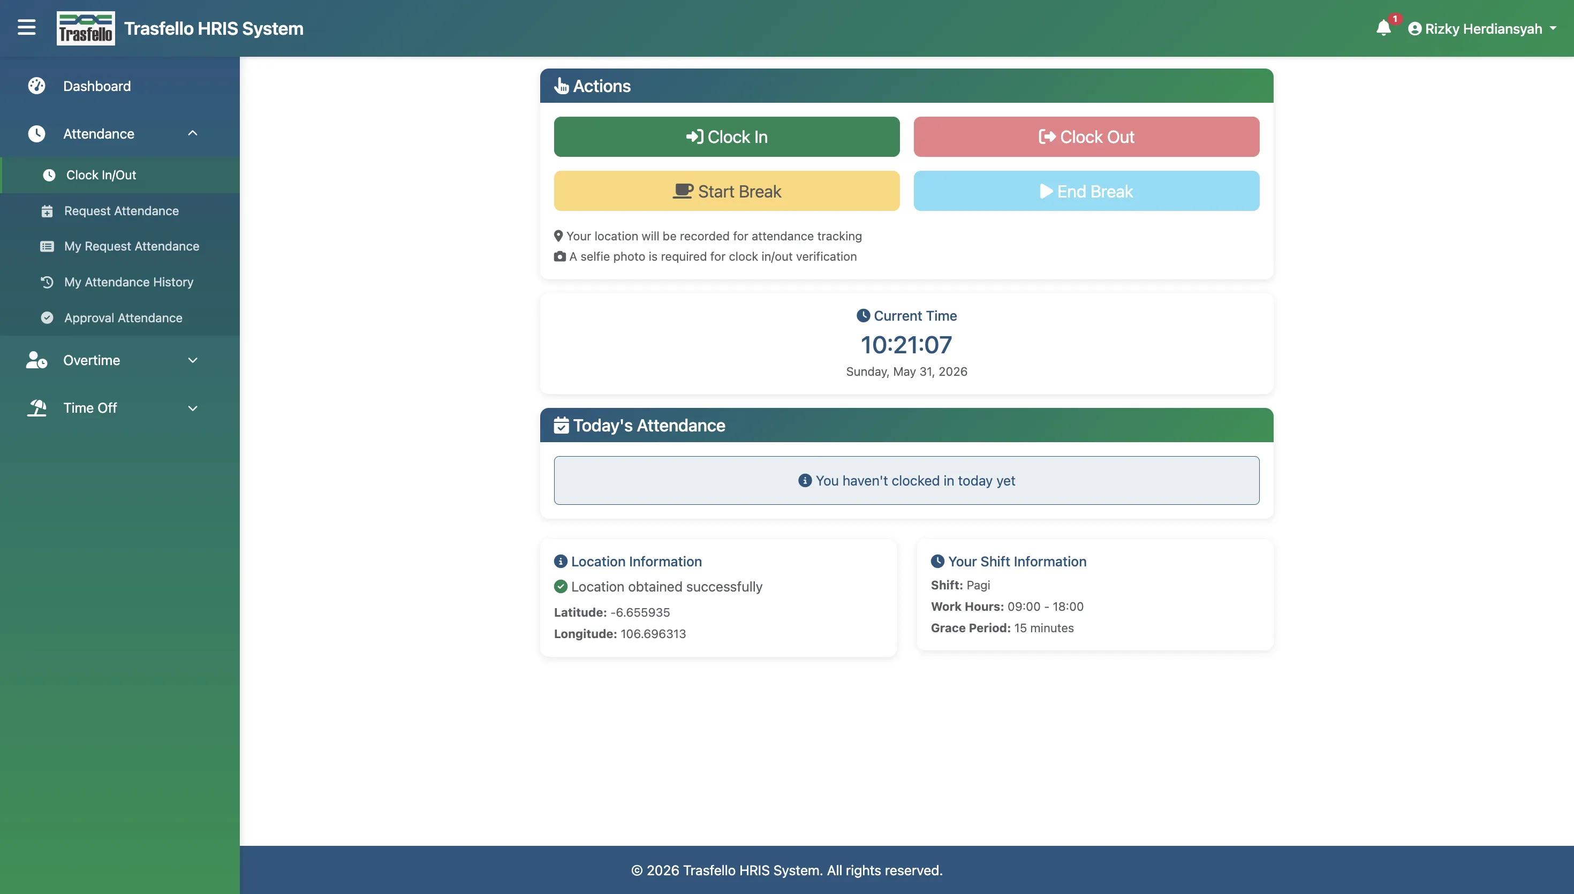Image resolution: width=1574 pixels, height=894 pixels.
Task: Click the Location Information info icon
Action: click(560, 561)
